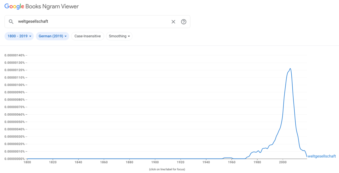The image size is (339, 173).
Task: Open the help question mark icon
Action: (184, 22)
